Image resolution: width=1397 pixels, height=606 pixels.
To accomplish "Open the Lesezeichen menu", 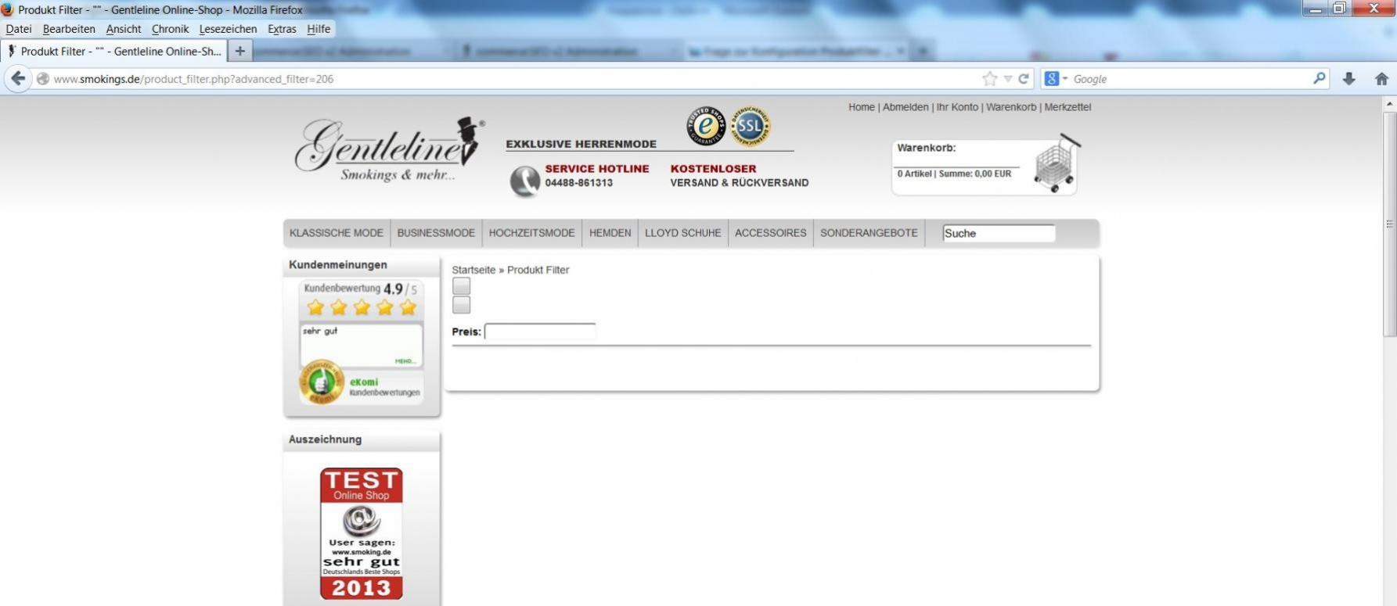I will pos(228,29).
